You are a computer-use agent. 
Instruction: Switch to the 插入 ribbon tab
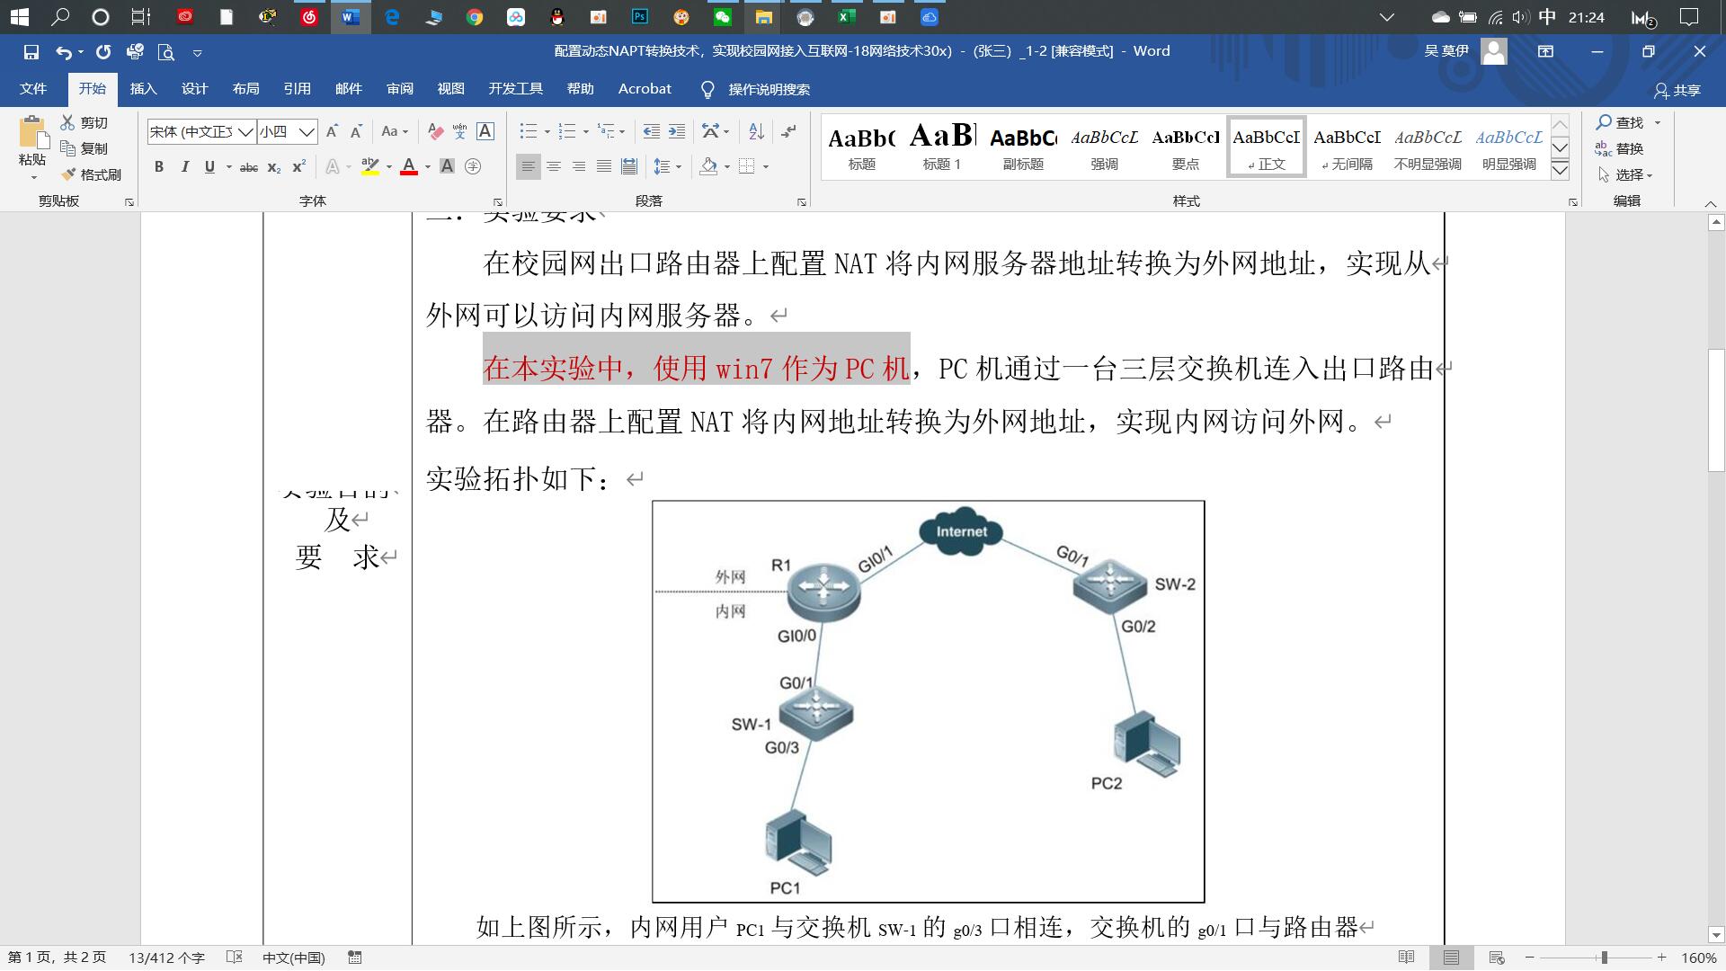tap(144, 88)
